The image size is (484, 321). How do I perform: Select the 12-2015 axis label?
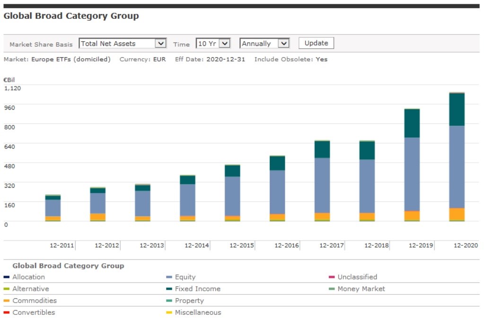(242, 246)
